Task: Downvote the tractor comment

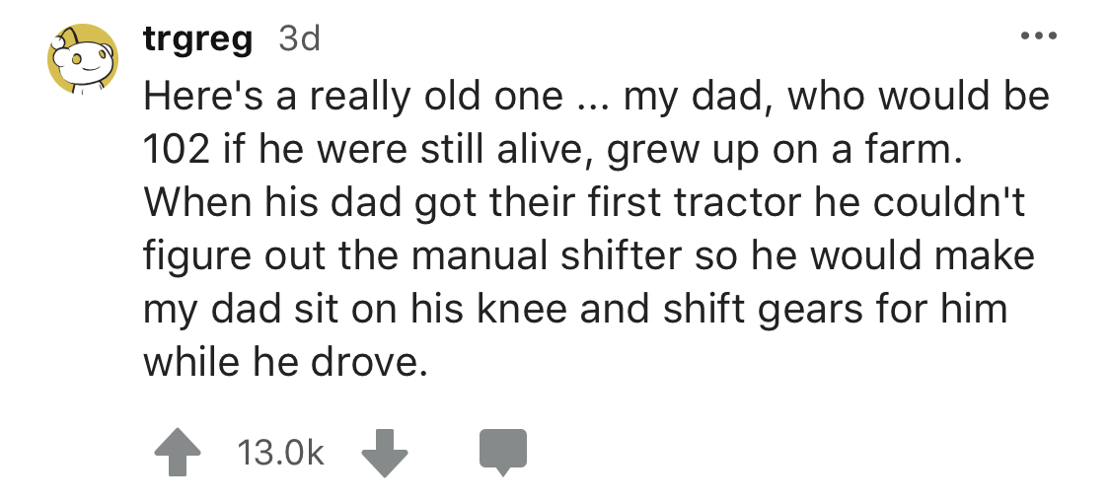Action: click(383, 452)
